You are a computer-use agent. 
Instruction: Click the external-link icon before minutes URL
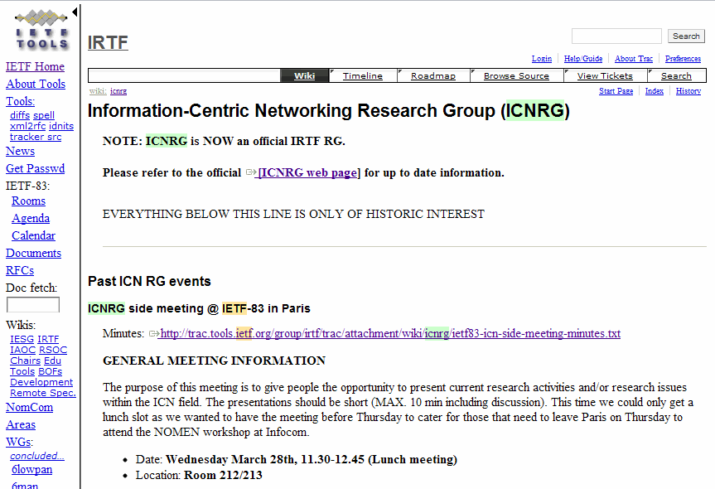tap(153, 333)
